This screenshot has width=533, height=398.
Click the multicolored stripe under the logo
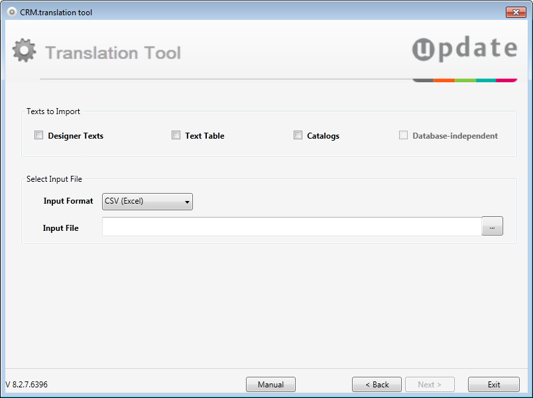pyautogui.click(x=465, y=81)
